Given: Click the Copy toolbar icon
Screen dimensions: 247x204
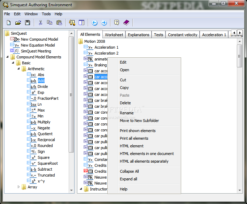Looking at the screenshot, I should pos(49,23).
